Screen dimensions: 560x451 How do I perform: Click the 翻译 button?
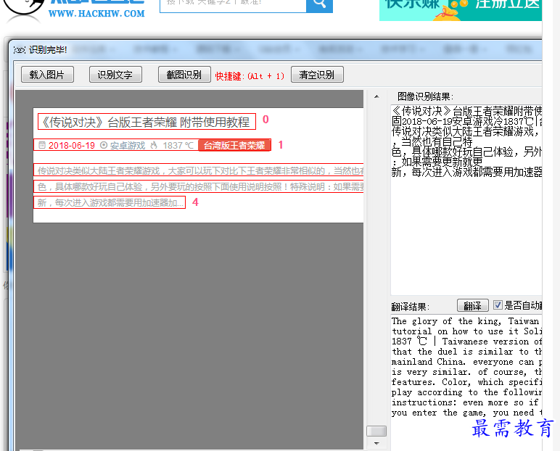(473, 306)
